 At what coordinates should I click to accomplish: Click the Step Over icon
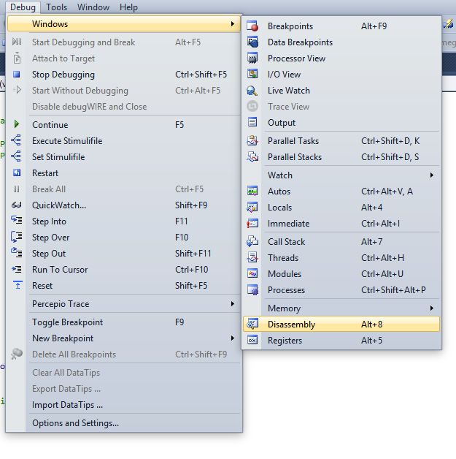click(x=16, y=237)
